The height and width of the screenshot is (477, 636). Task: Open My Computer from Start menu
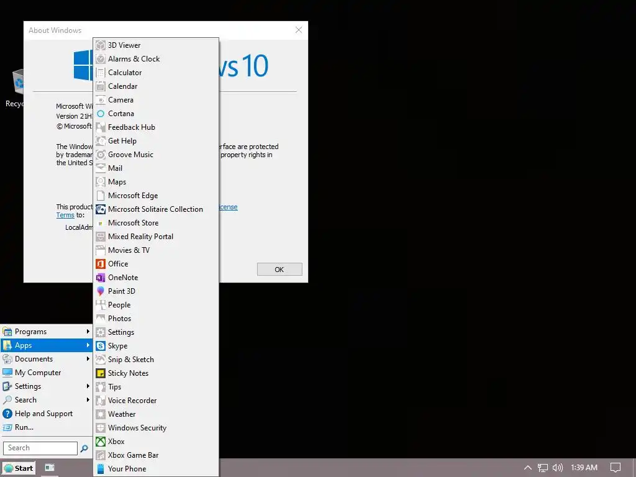(x=46, y=373)
